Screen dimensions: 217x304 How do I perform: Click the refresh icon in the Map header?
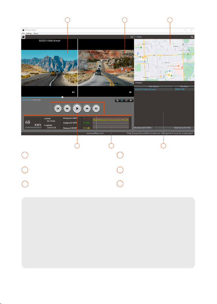tap(192, 37)
